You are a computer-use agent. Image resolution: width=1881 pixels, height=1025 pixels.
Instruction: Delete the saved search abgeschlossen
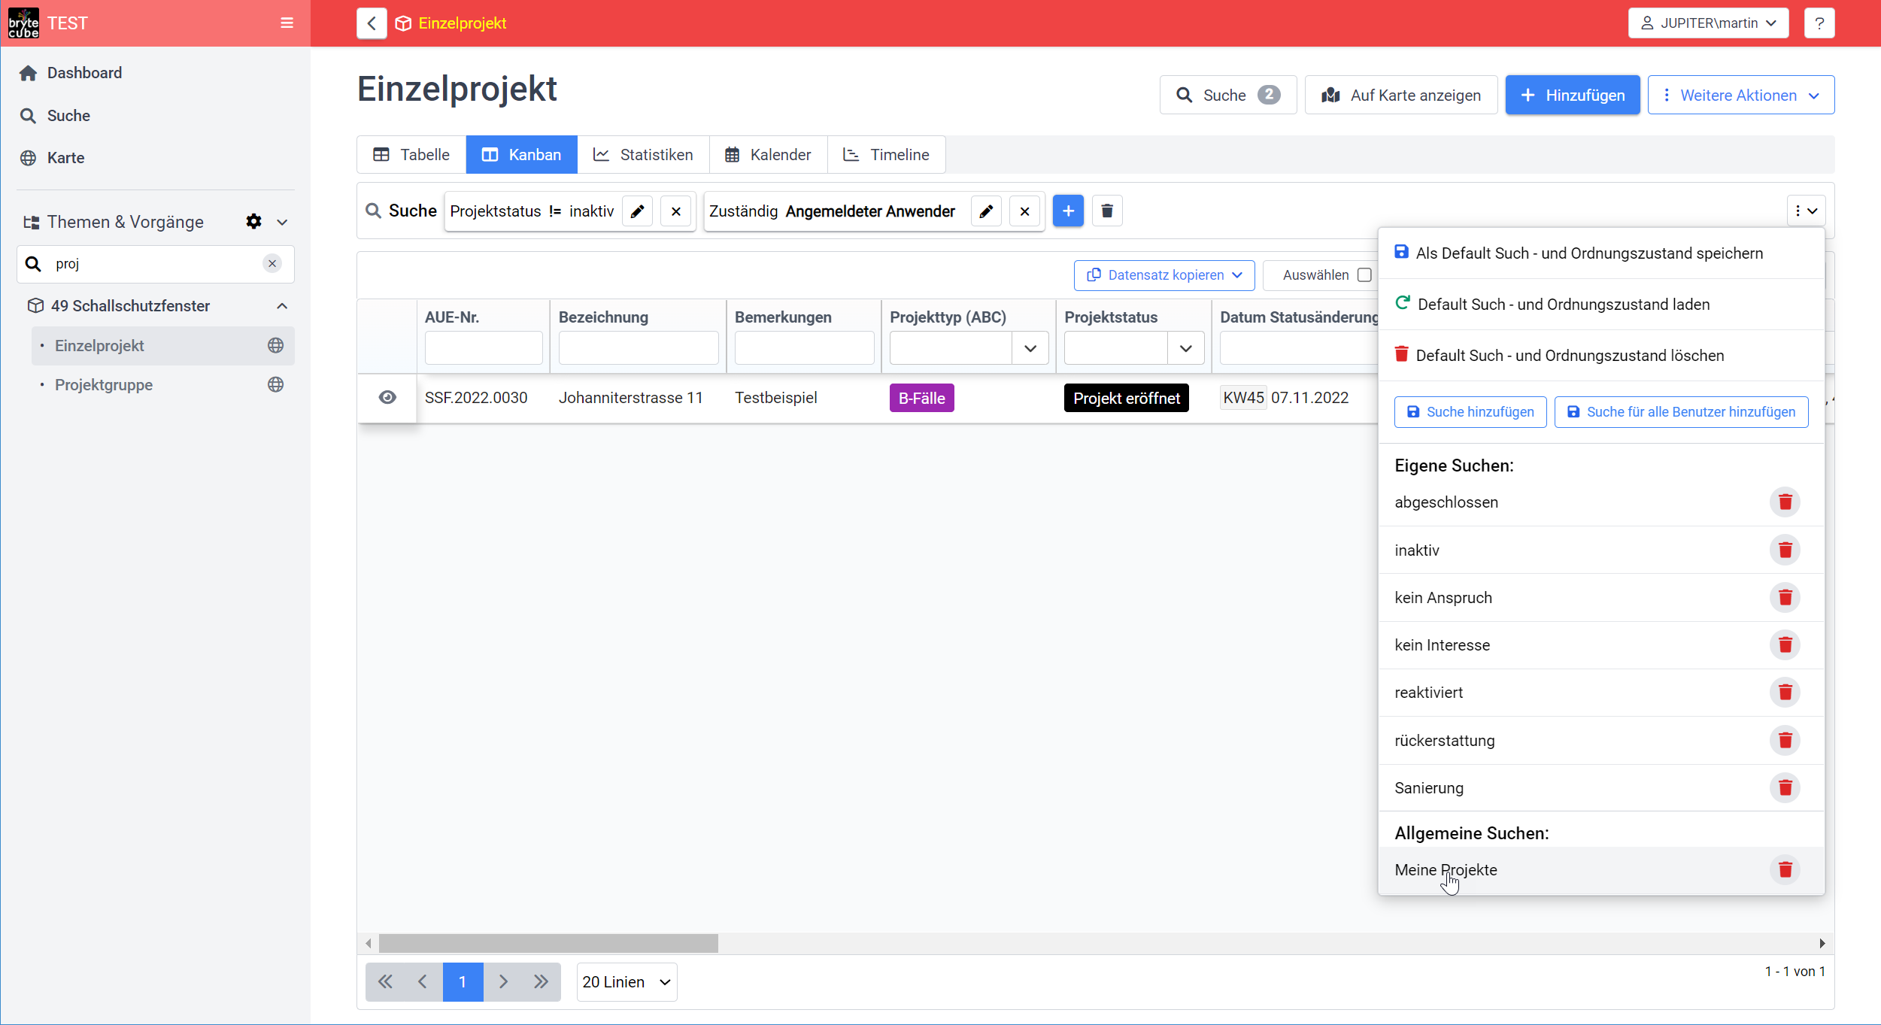pos(1785,502)
